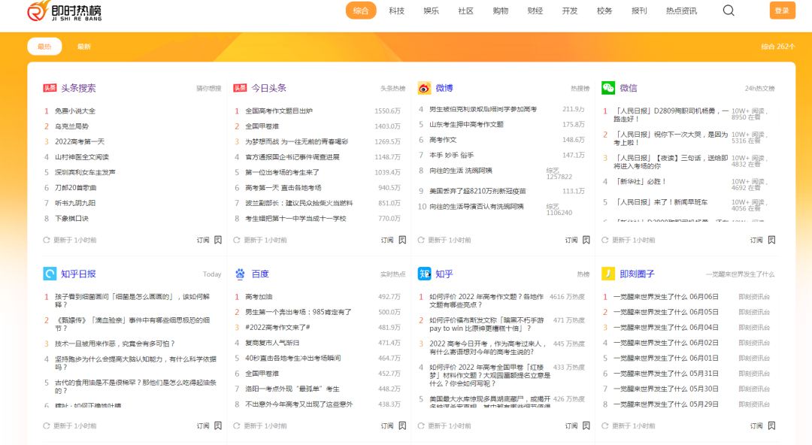Viewport: 812px width, 445px height.
Task: Refresh the 微博 card
Action: pyautogui.click(x=421, y=240)
